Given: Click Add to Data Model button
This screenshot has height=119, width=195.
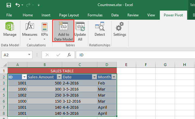Looking at the screenshot, I should tap(63, 31).
